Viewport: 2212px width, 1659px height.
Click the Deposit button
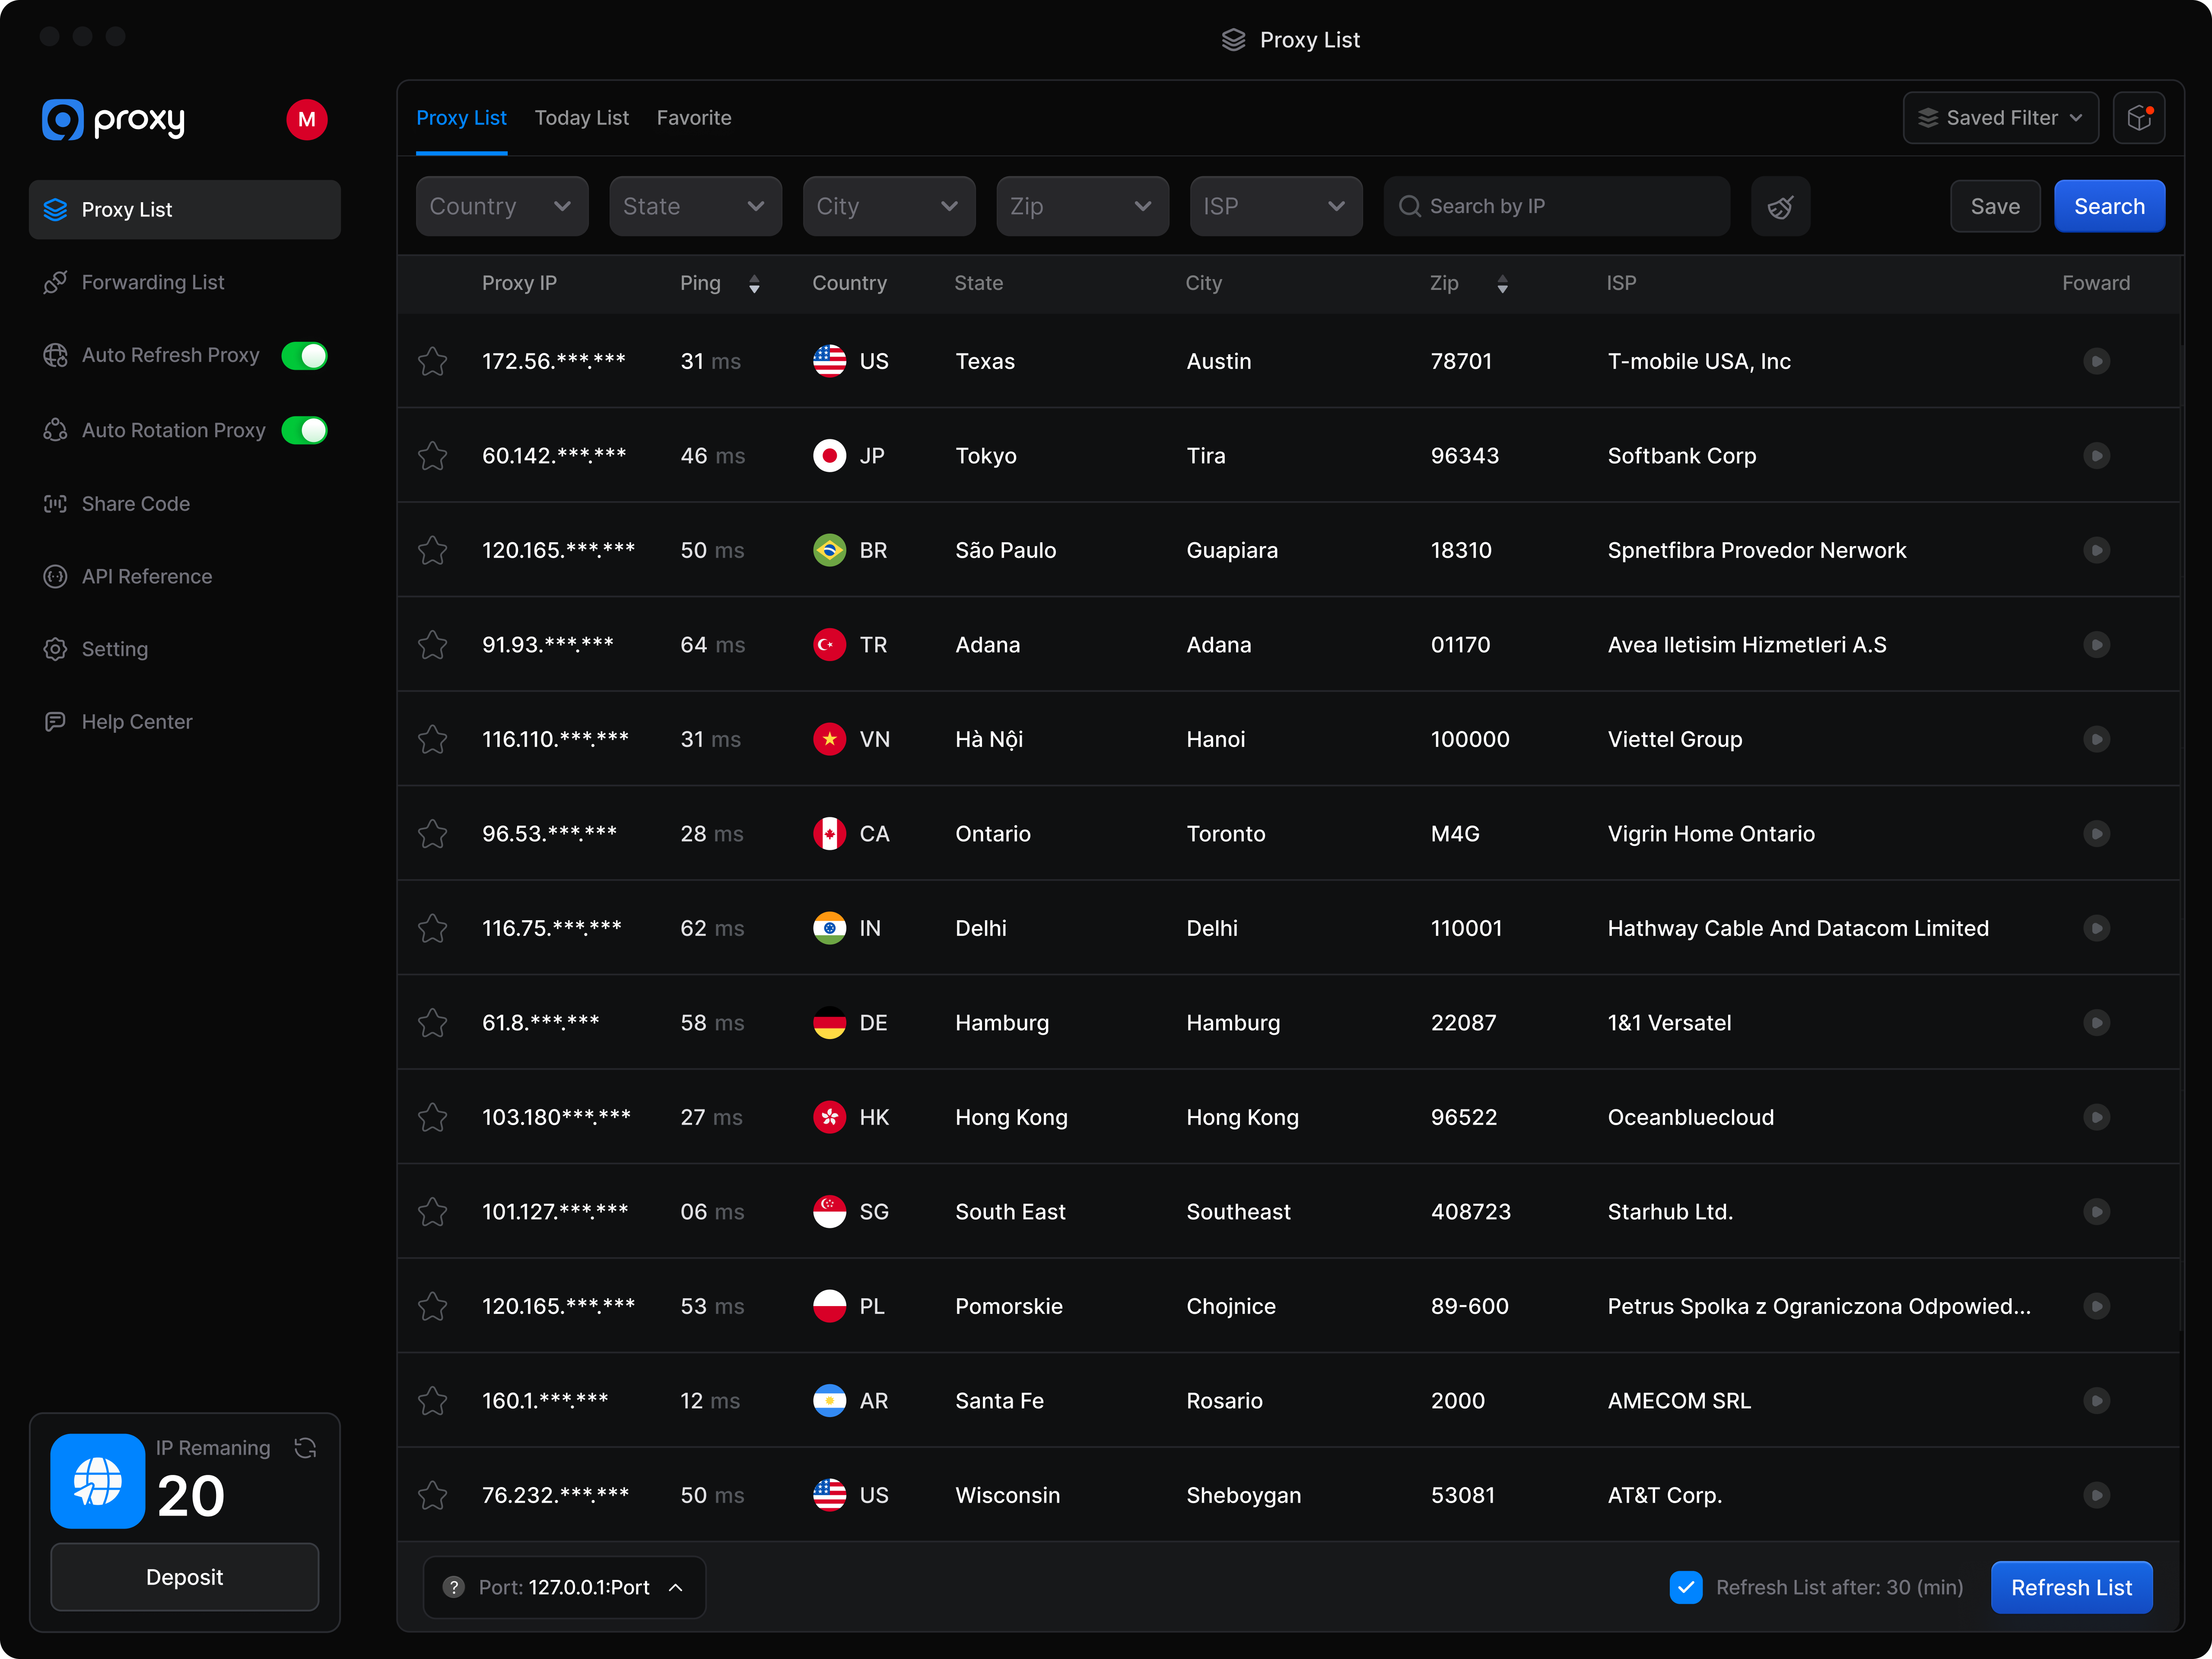pos(184,1577)
